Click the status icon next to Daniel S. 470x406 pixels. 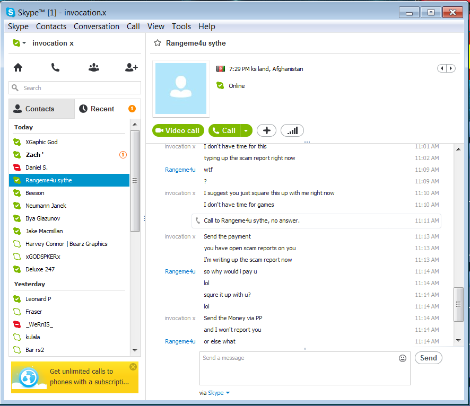(x=17, y=167)
